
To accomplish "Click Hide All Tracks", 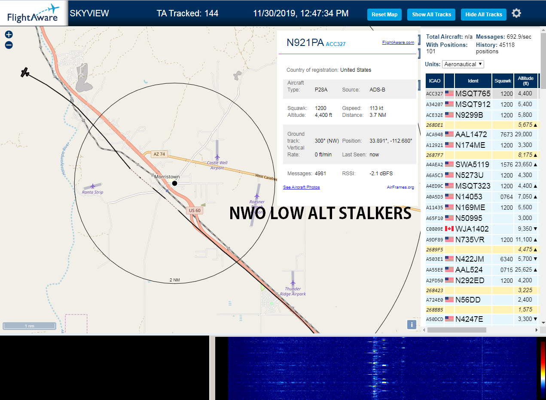I will pos(484,15).
